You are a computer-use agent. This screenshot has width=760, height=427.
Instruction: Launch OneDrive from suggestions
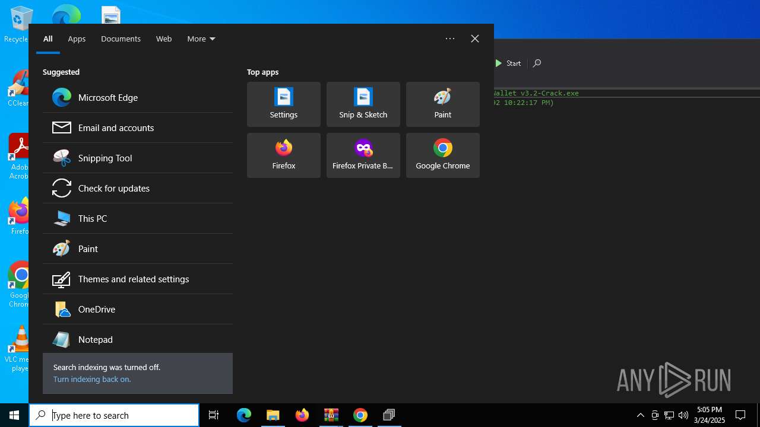(138, 309)
